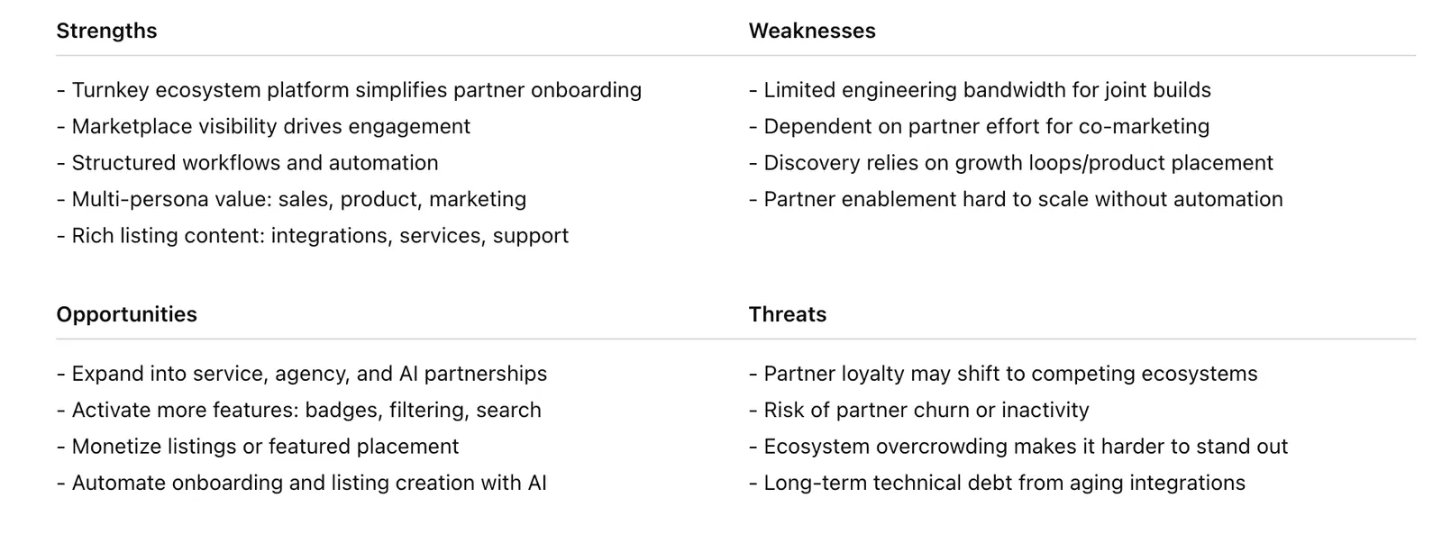Select Automate onboarding and listing creation line
The width and height of the screenshot is (1442, 543).
coord(301,483)
